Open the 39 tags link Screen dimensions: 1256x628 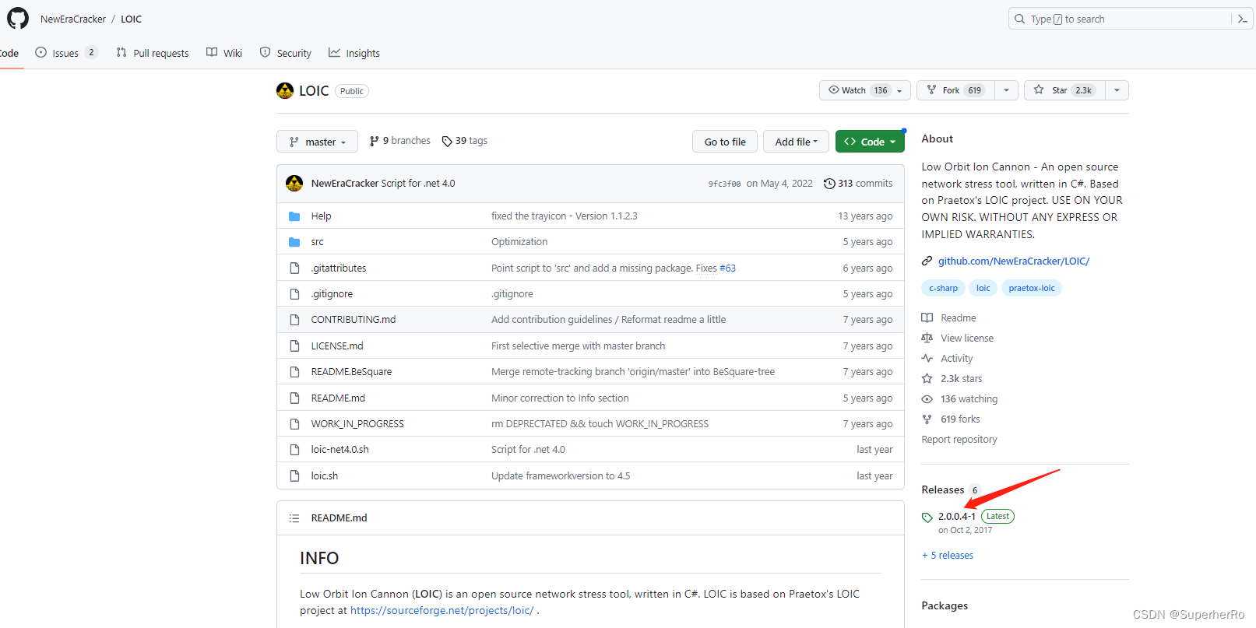point(464,141)
